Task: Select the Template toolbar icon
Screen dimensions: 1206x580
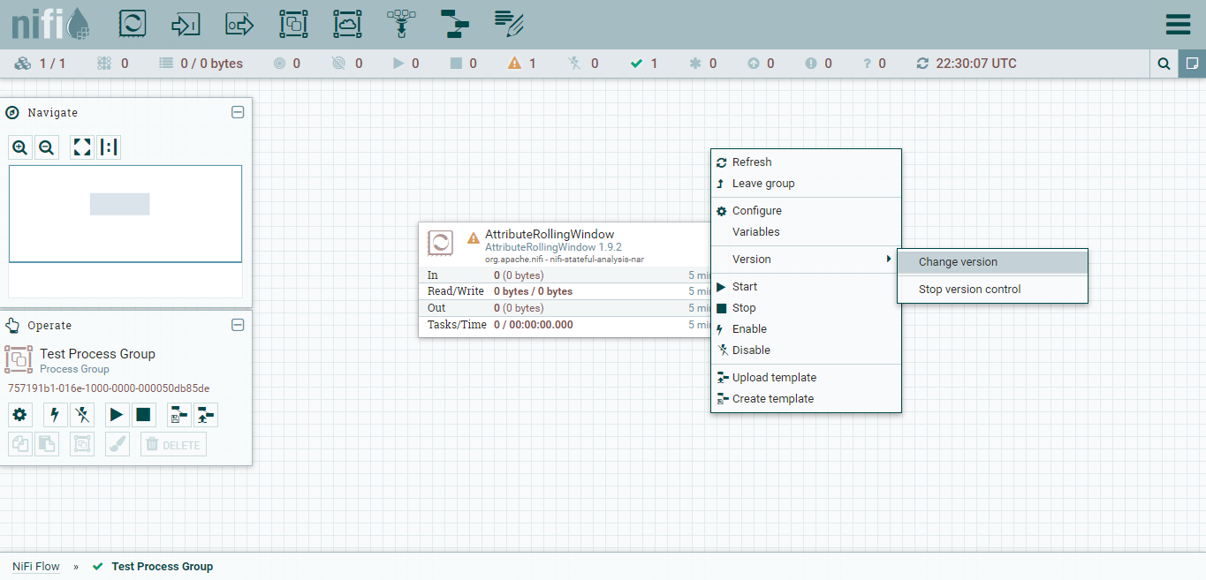Action: pos(455,24)
